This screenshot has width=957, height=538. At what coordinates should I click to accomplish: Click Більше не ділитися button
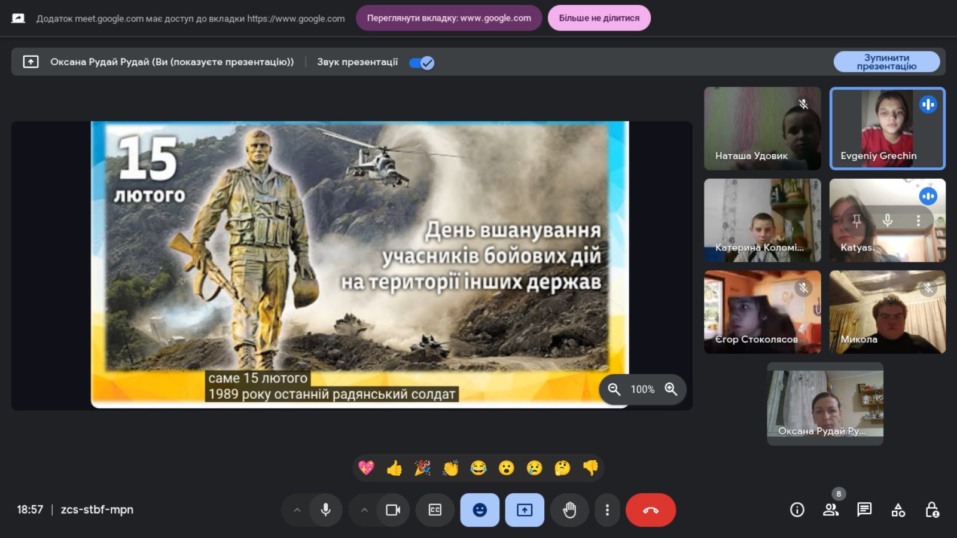coord(599,18)
